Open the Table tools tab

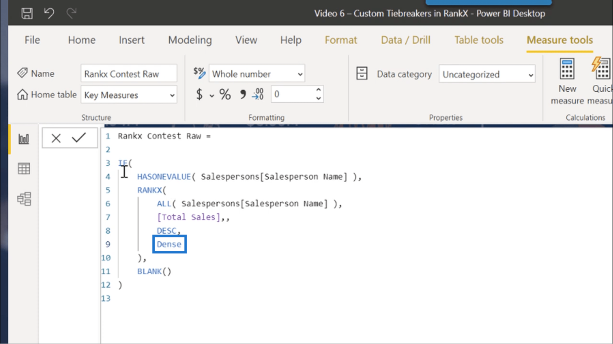coord(479,40)
